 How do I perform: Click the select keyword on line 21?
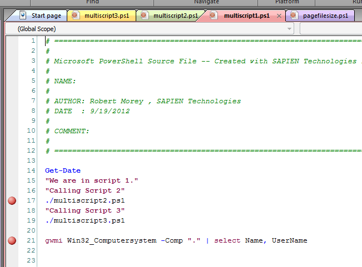227,240
